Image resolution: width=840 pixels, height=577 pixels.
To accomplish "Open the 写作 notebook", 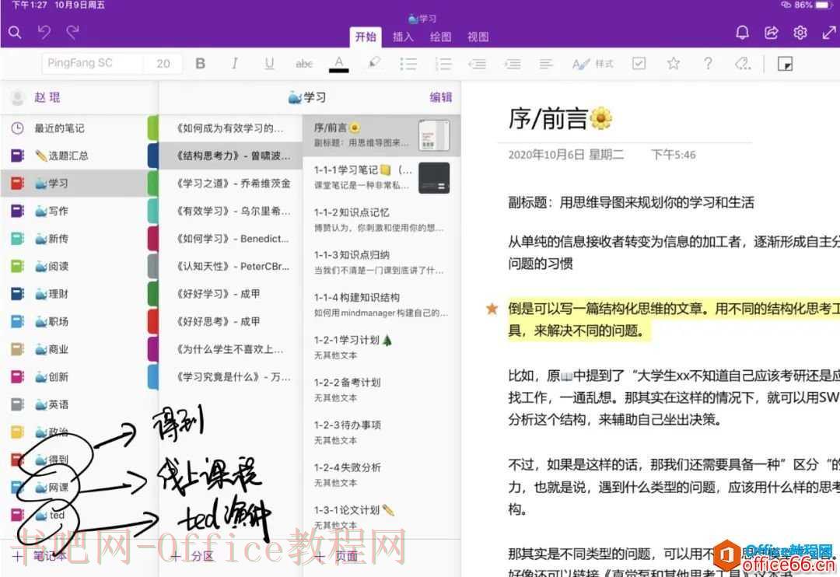I will [x=74, y=211].
